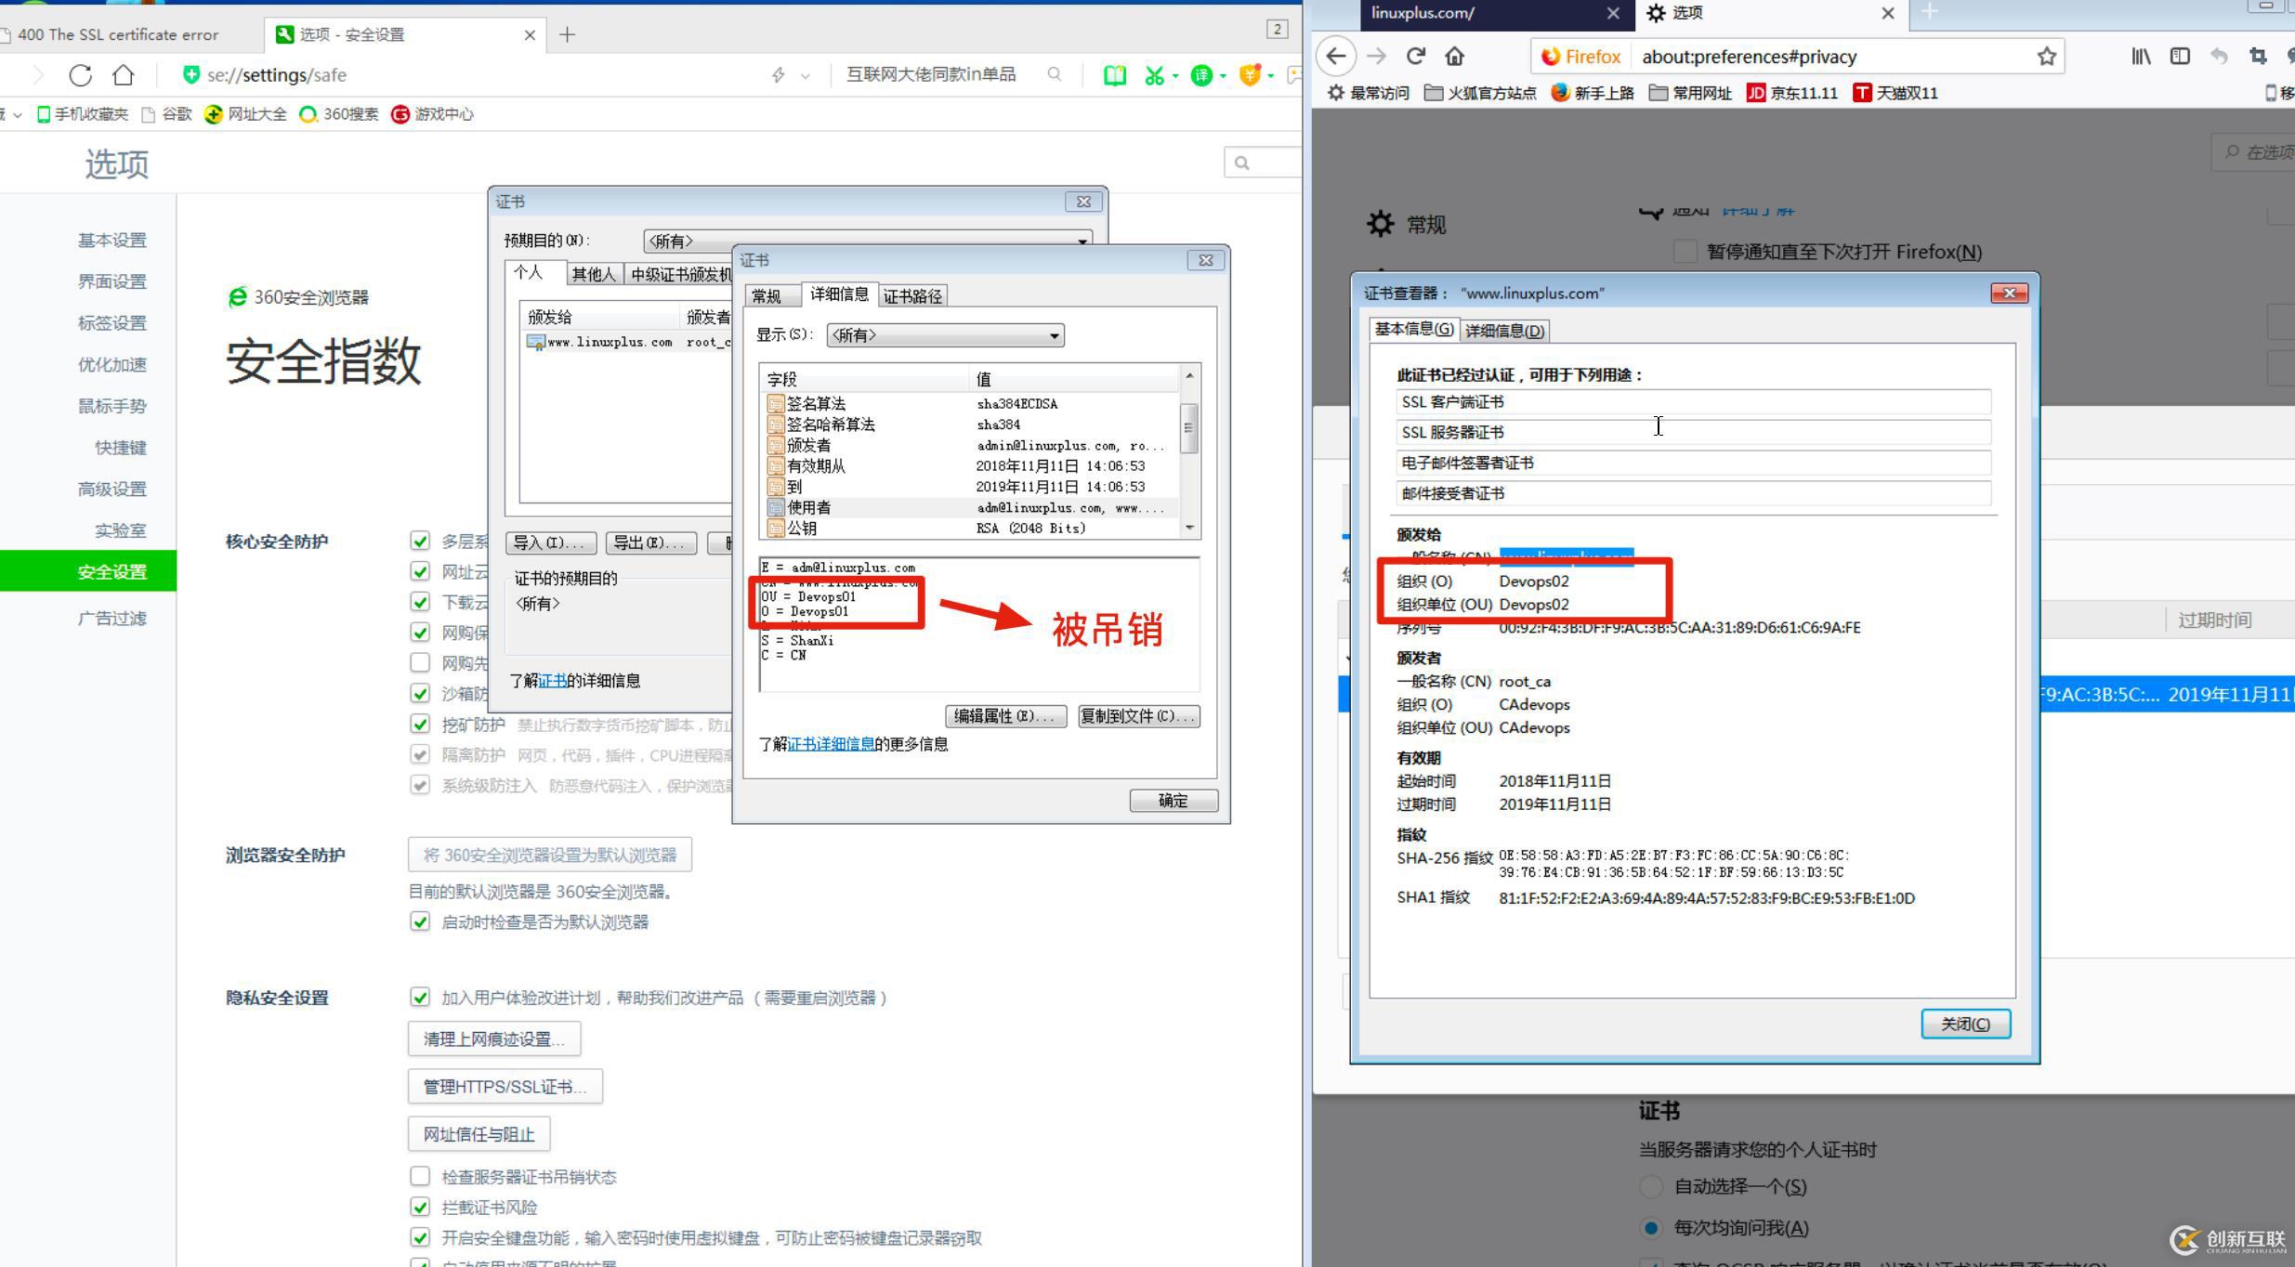Open the 预期目的 dropdown in 证书 dialog
Viewport: 2295px width, 1267px height.
867,241
